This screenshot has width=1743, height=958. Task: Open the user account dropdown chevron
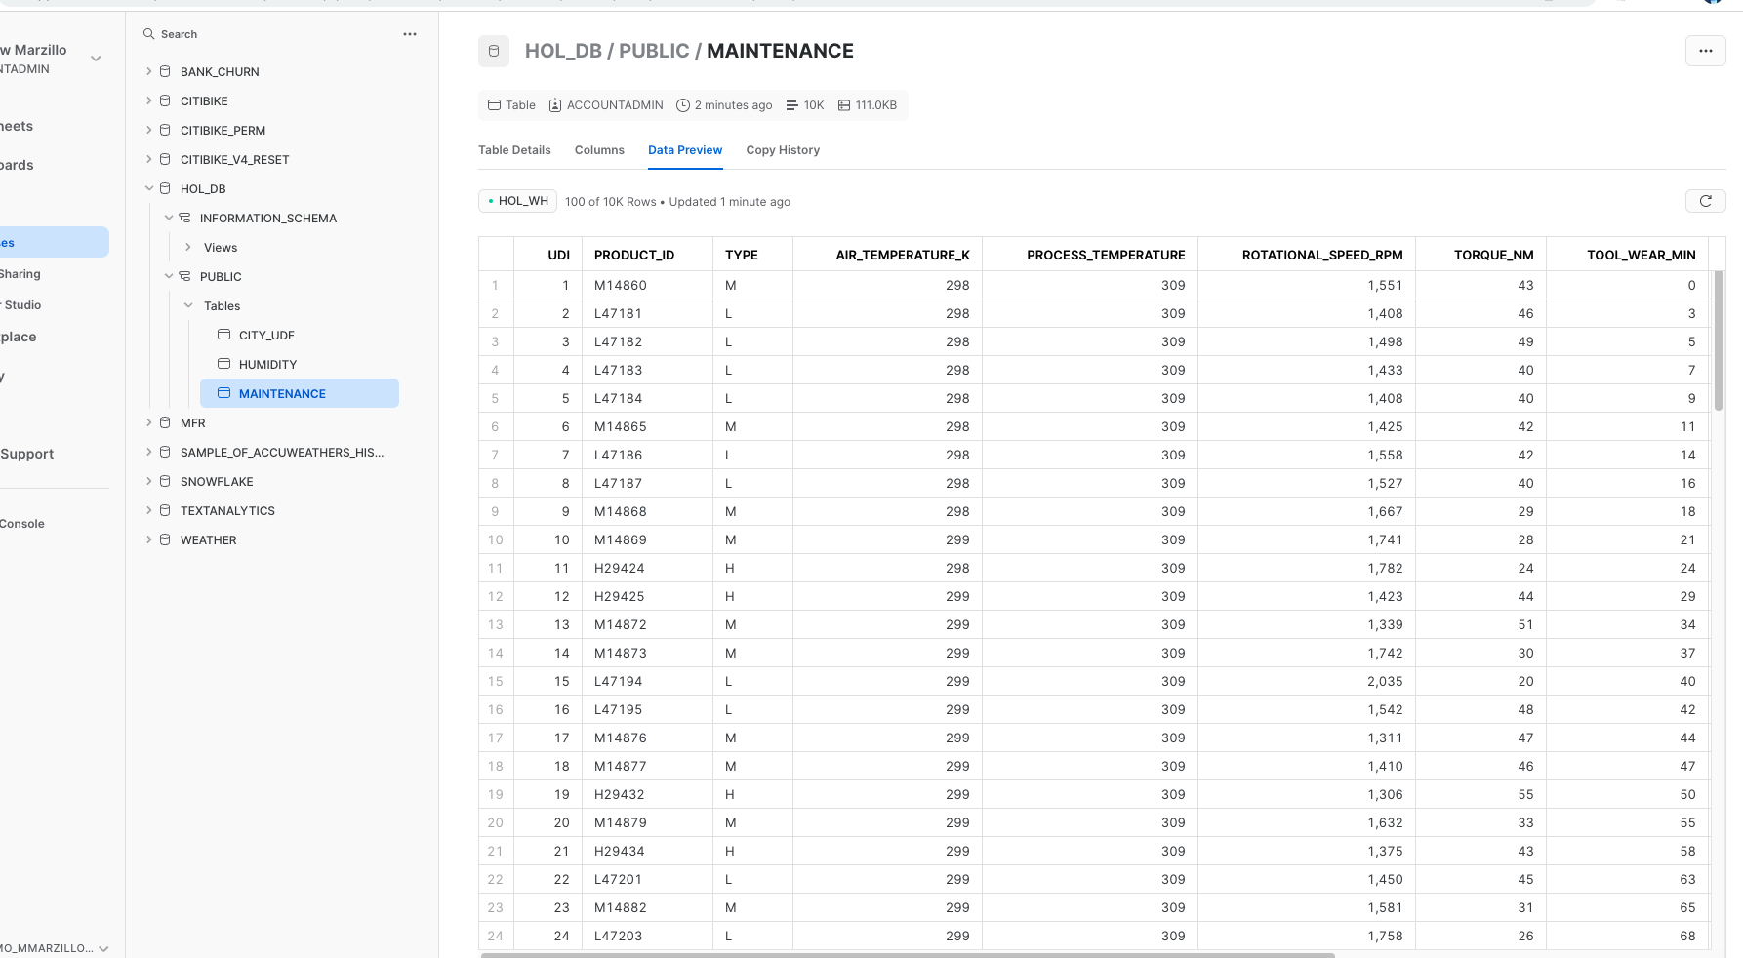pos(96,59)
